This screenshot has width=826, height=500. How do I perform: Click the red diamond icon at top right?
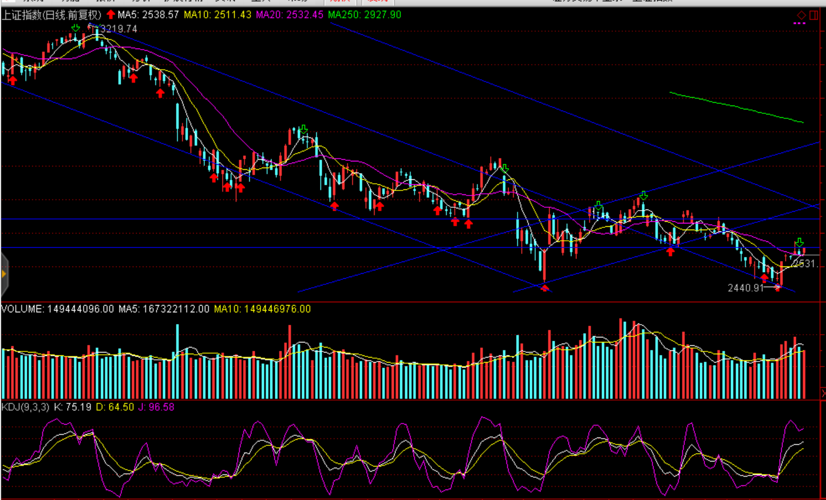(x=801, y=15)
